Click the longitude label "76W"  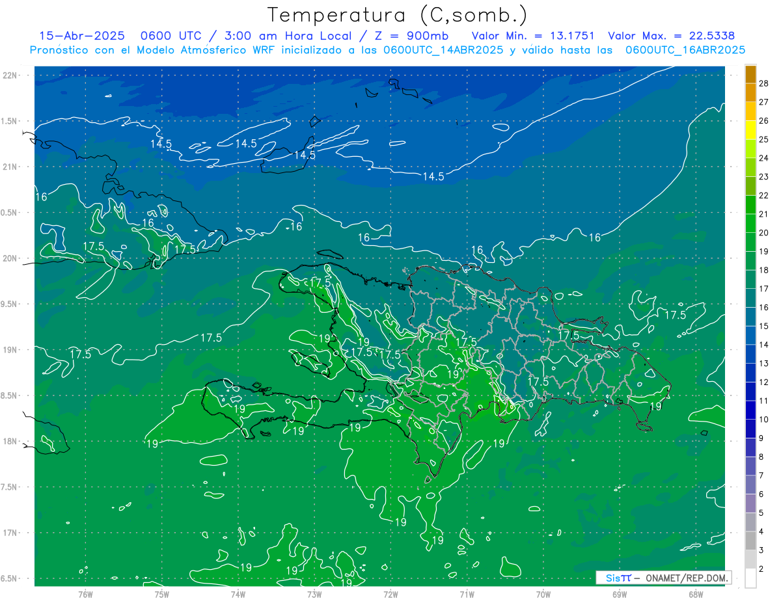85,595
